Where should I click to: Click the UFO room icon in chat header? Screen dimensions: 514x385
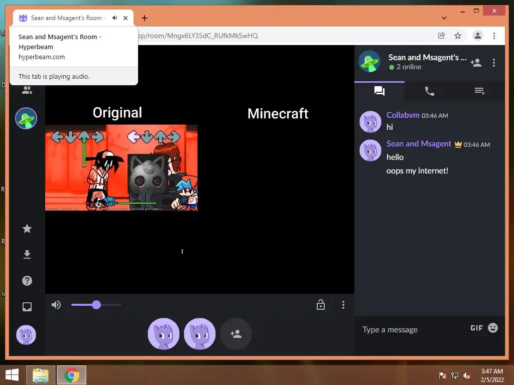coord(369,61)
